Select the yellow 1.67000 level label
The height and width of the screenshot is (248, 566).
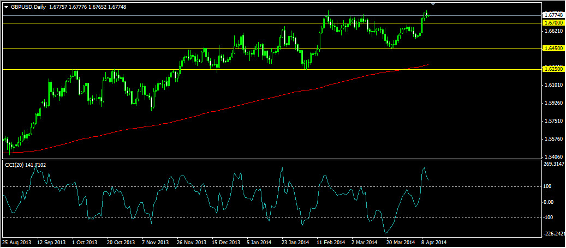(553, 22)
